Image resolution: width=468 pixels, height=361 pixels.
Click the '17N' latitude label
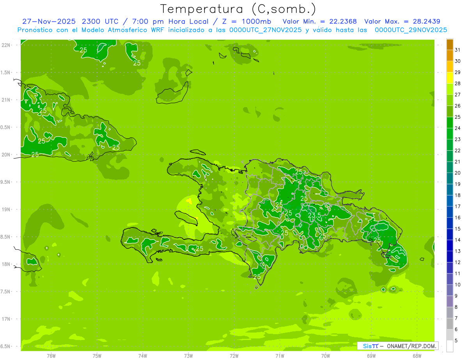[x=5, y=319]
